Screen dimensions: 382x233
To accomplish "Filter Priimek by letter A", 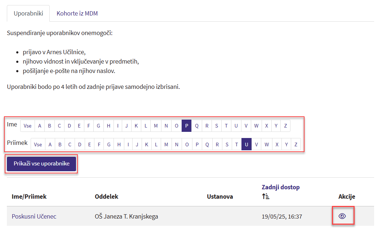I will (x=50, y=144).
